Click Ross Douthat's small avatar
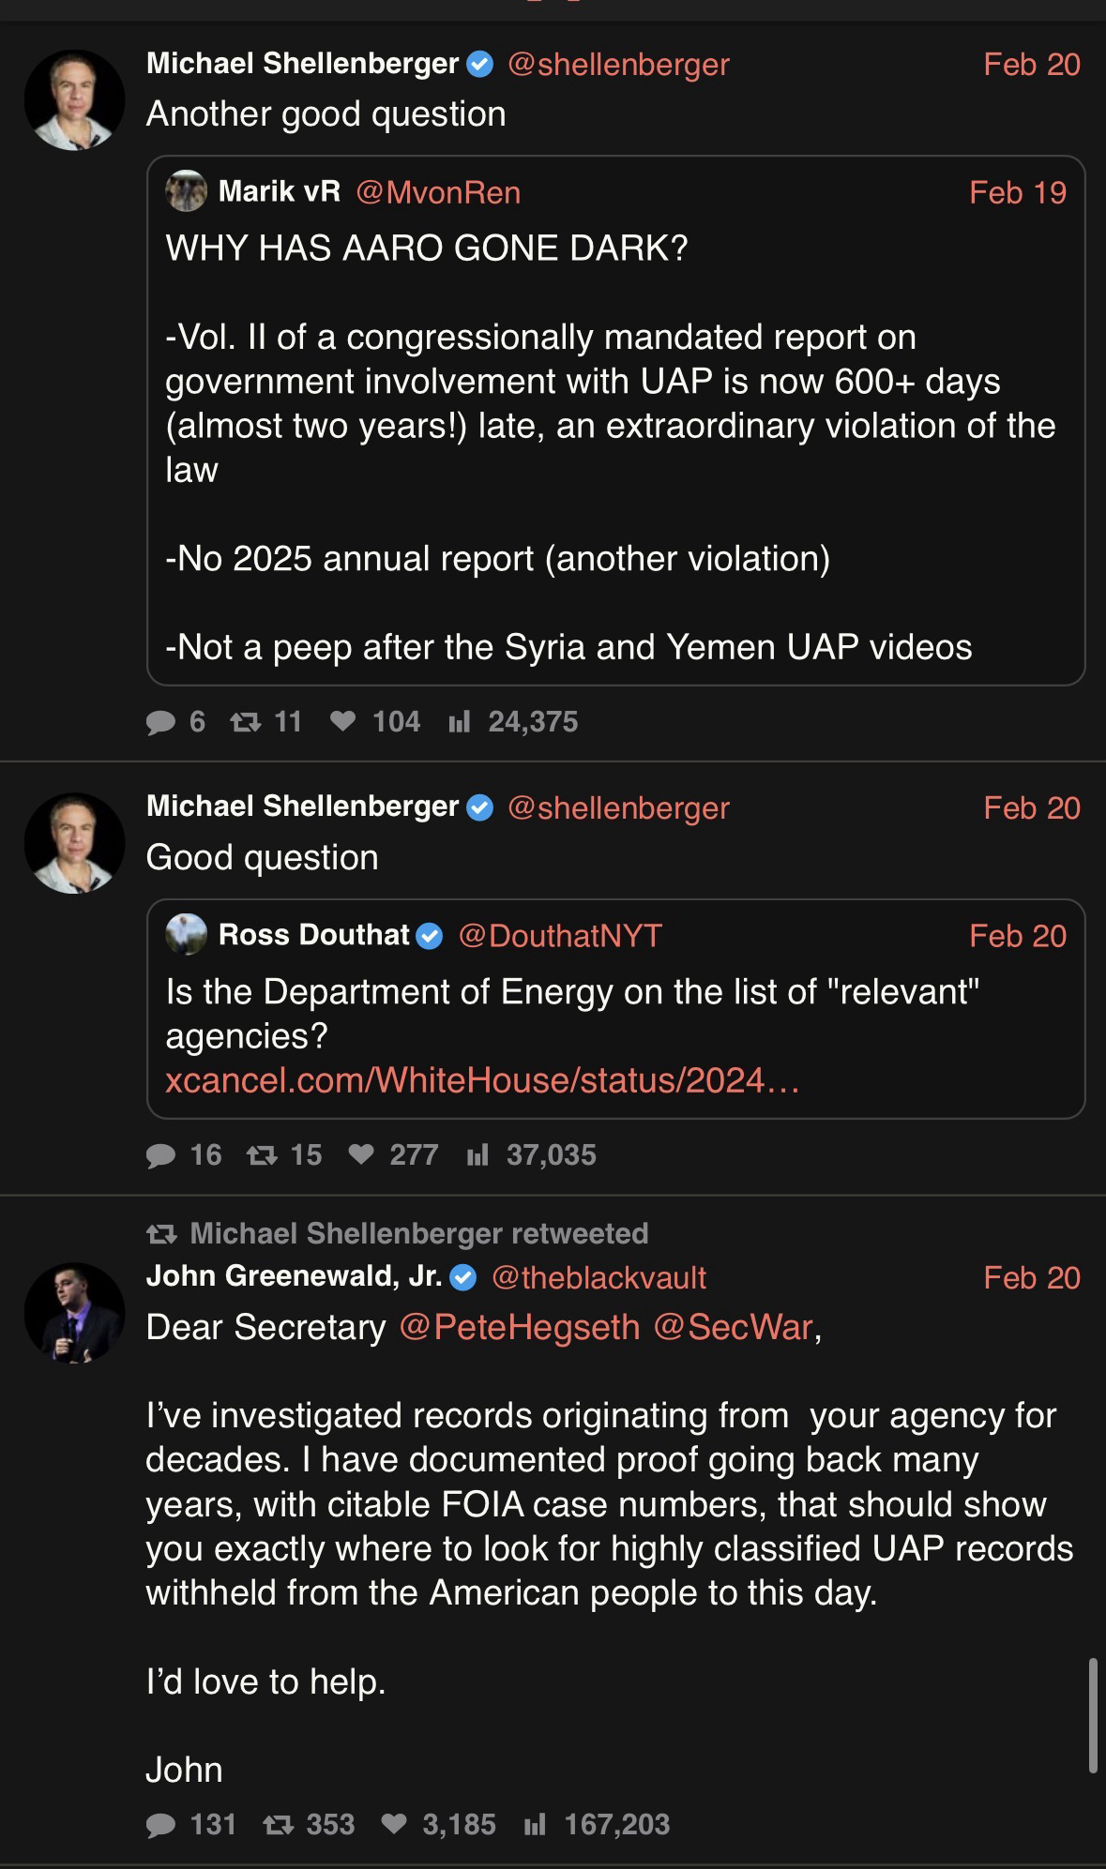This screenshot has height=1869, width=1106. pyautogui.click(x=186, y=935)
